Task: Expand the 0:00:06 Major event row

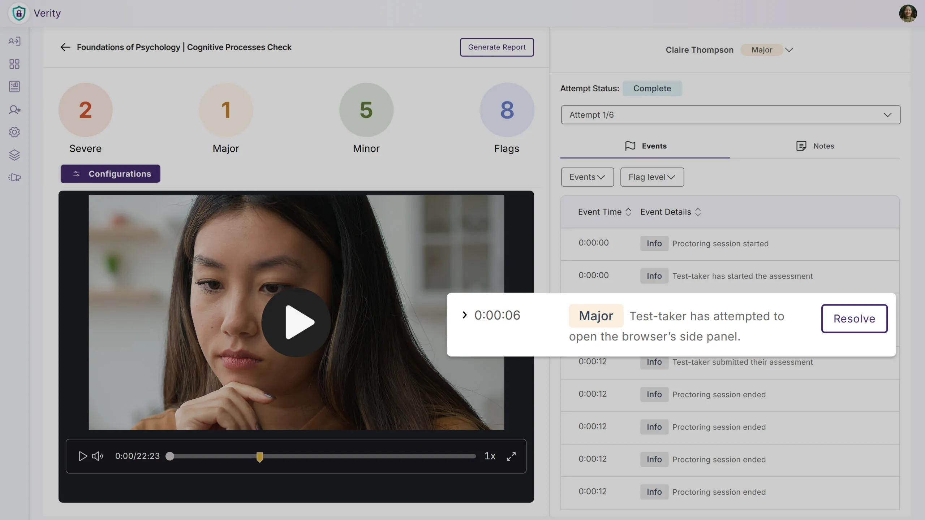Action: (x=464, y=315)
